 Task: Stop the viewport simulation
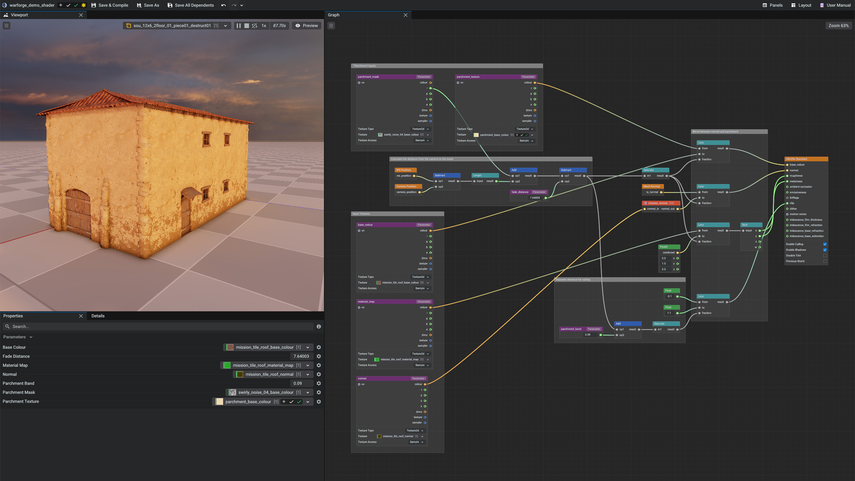(246, 26)
